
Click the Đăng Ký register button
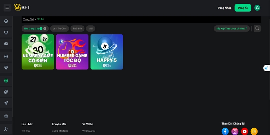[243, 8]
